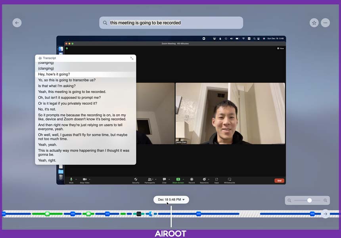Image resolution: width=341 pixels, height=238 pixels.
Task: Open Reactions in the Zoom toolbar
Action: 204,180
